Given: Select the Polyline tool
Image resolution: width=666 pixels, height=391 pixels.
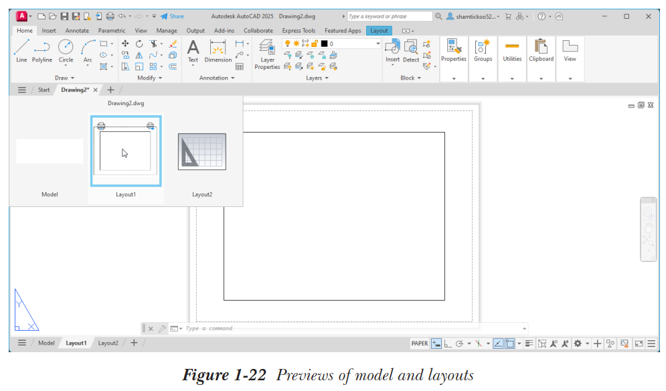Looking at the screenshot, I should (41, 51).
